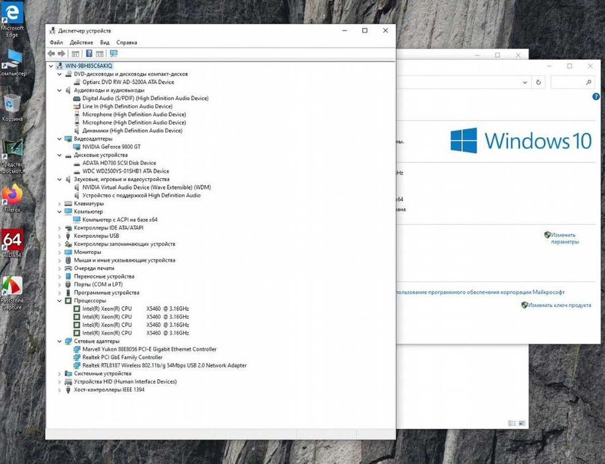
Task: Expand the Клавиатуры category
Action: (x=60, y=203)
